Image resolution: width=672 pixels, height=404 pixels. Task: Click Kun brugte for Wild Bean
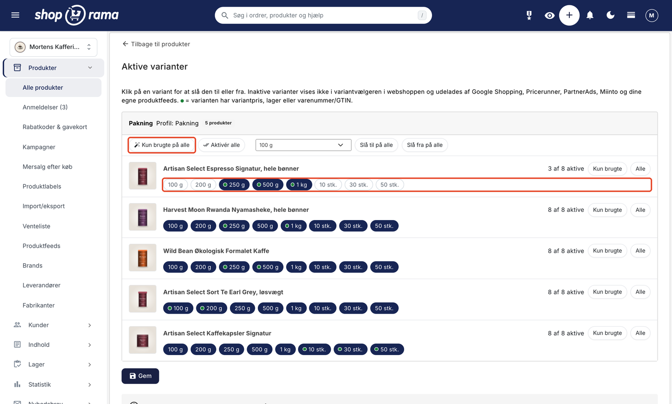click(x=608, y=251)
